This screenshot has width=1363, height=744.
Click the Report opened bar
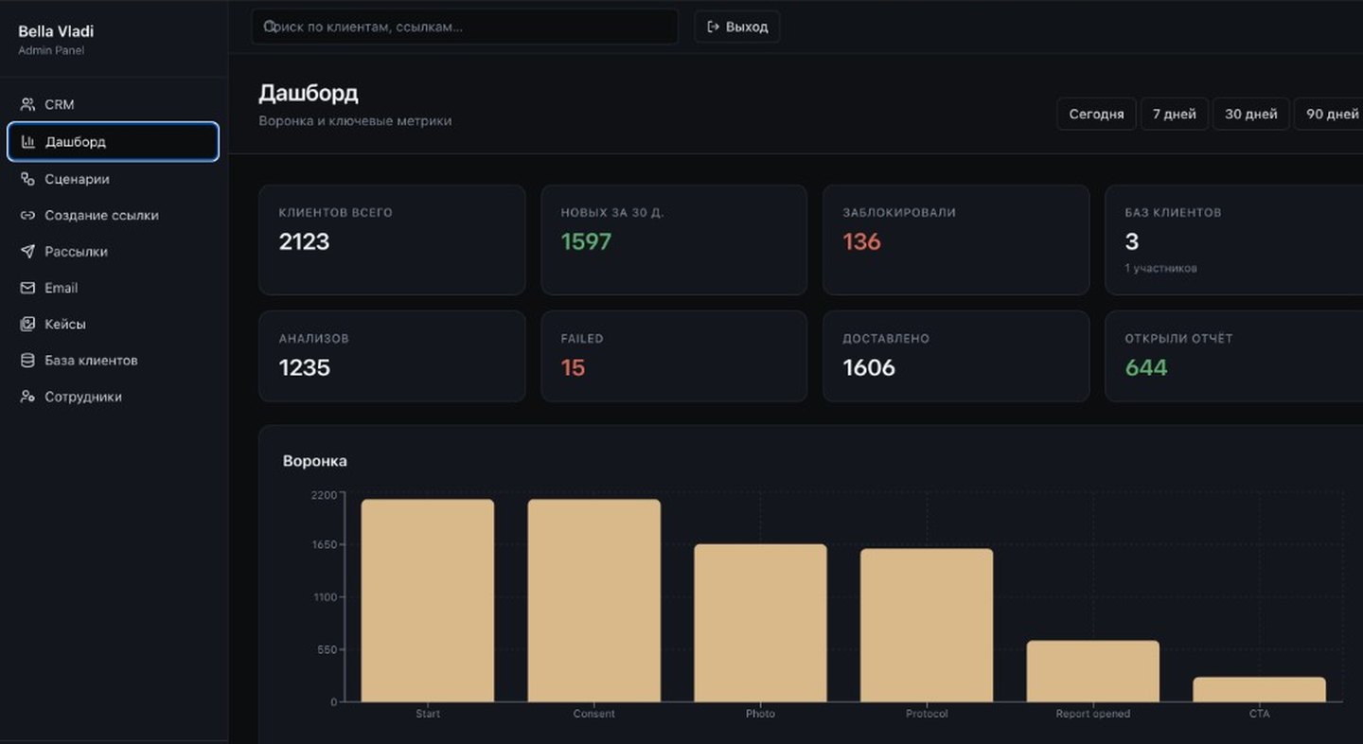[x=1093, y=671]
